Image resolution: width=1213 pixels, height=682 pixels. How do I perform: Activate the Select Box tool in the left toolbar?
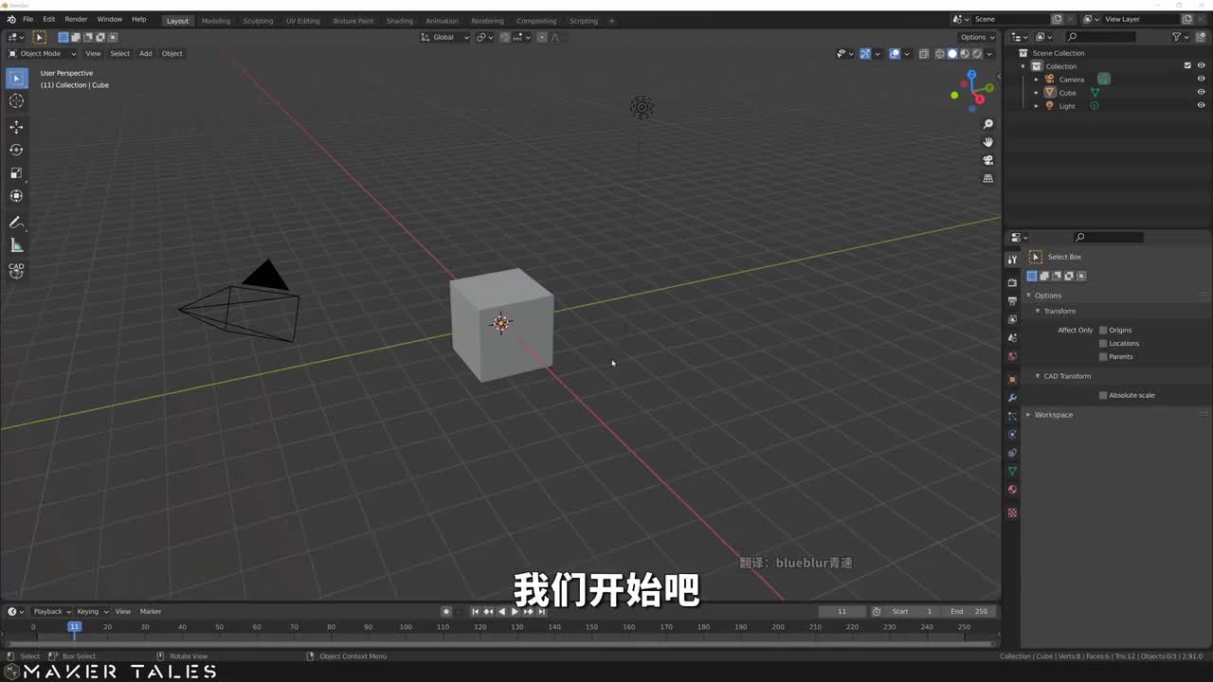click(16, 78)
